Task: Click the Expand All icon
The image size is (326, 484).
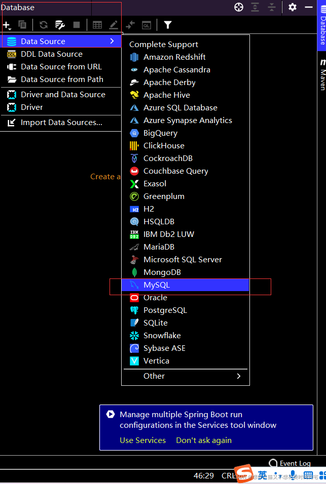Action: point(255,7)
